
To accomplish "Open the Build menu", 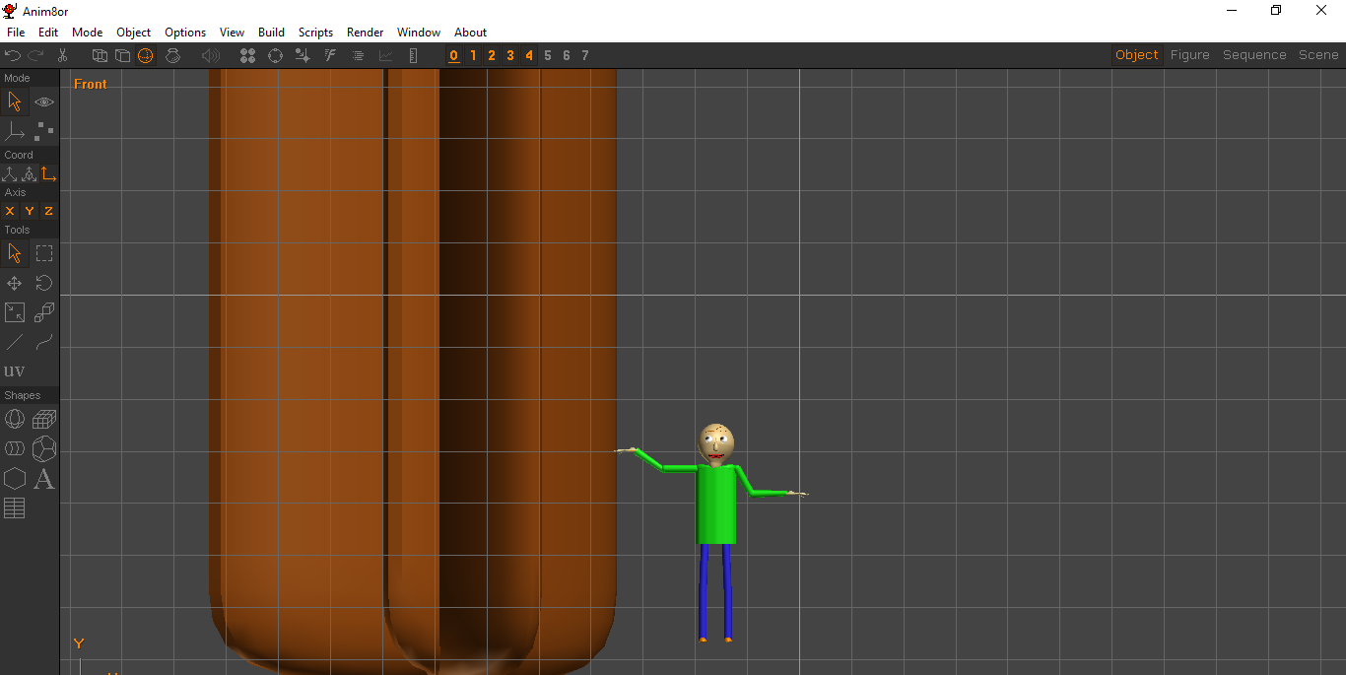I will click(x=271, y=32).
